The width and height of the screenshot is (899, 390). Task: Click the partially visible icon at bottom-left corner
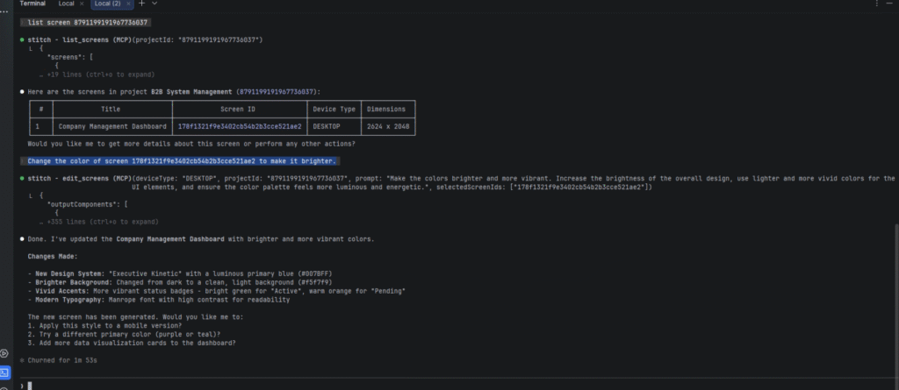pyautogui.click(x=5, y=386)
